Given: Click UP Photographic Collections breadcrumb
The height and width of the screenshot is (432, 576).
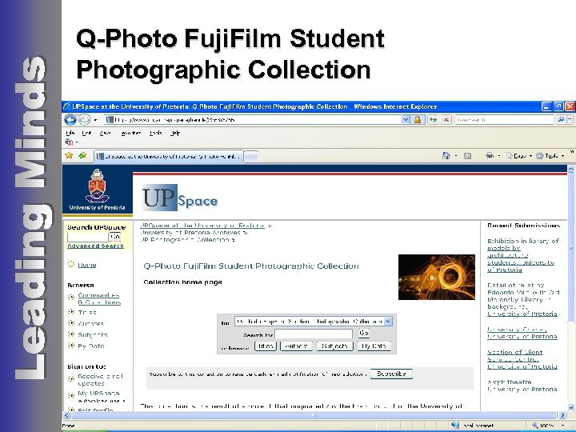Looking at the screenshot, I should coord(186,240).
